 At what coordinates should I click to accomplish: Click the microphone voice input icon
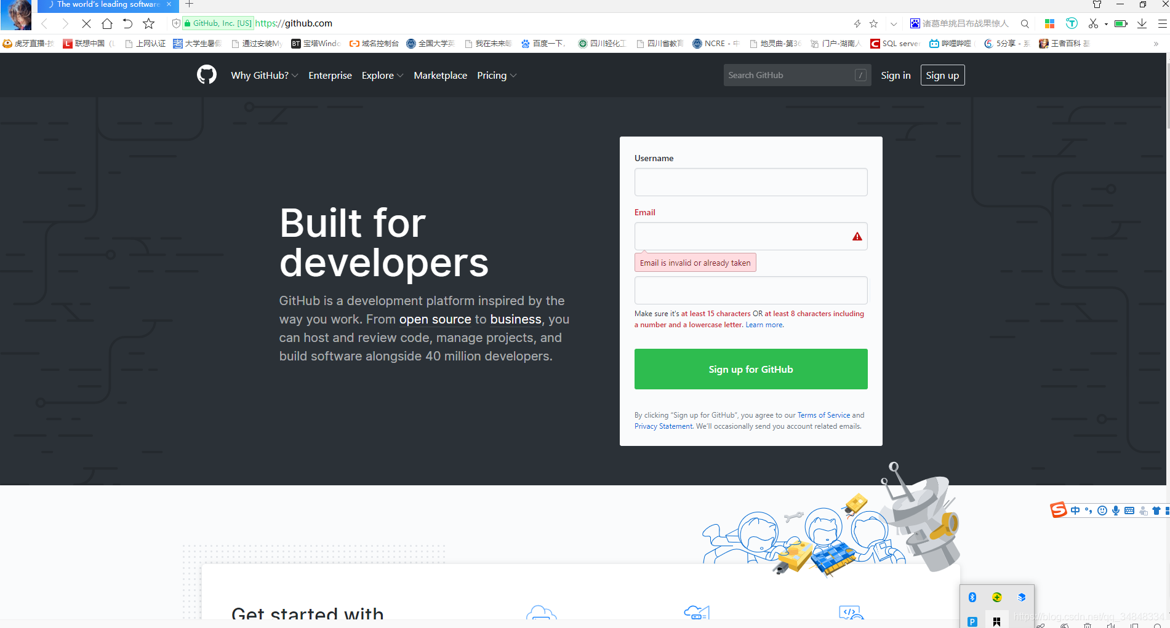[1116, 511]
